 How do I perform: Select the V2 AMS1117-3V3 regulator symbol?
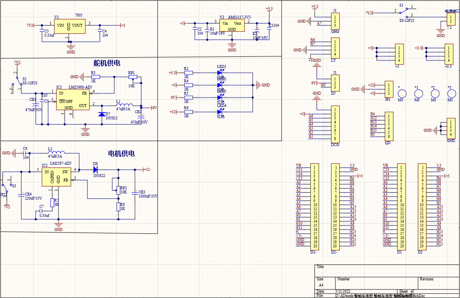tap(232, 26)
